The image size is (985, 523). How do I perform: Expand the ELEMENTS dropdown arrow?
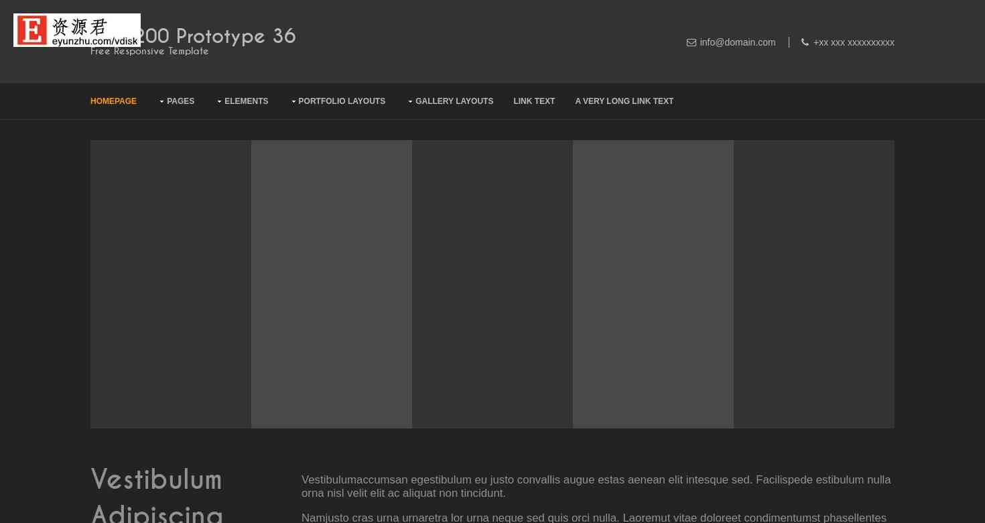pos(219,102)
